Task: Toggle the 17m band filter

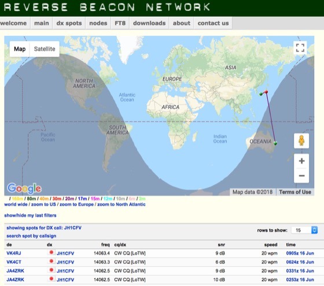Action: pos(82,199)
